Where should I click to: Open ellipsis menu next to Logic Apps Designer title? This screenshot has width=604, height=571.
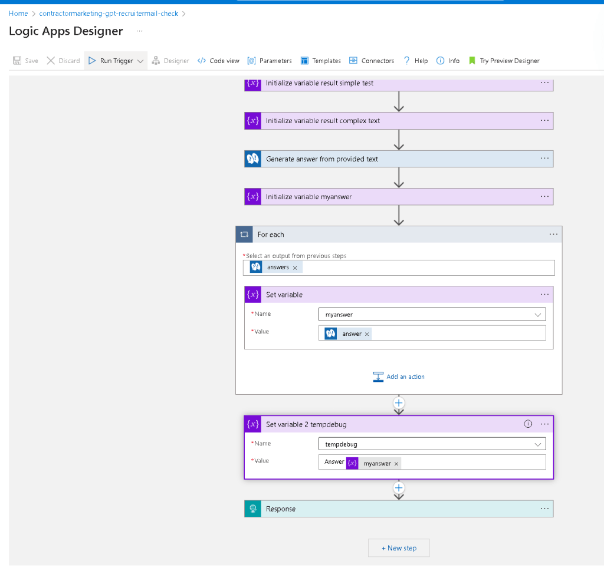pyautogui.click(x=139, y=31)
